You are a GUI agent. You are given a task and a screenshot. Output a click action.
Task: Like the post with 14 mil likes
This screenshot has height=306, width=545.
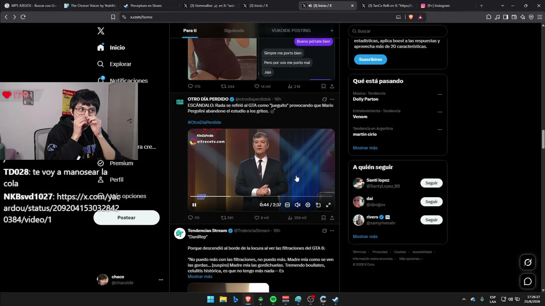coord(262,86)
